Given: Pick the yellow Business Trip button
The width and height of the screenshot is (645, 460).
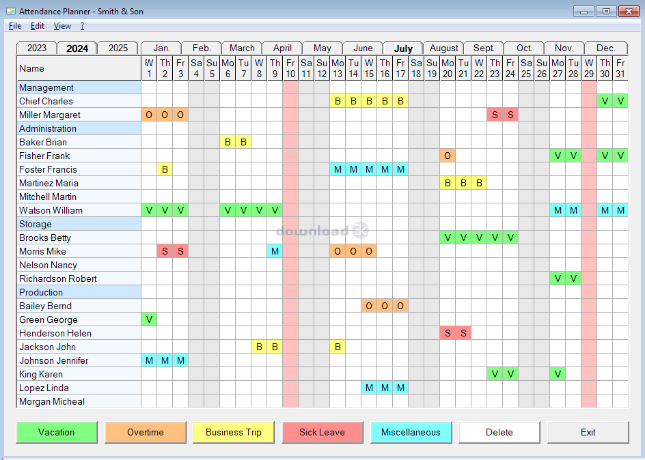Looking at the screenshot, I should coord(234,432).
